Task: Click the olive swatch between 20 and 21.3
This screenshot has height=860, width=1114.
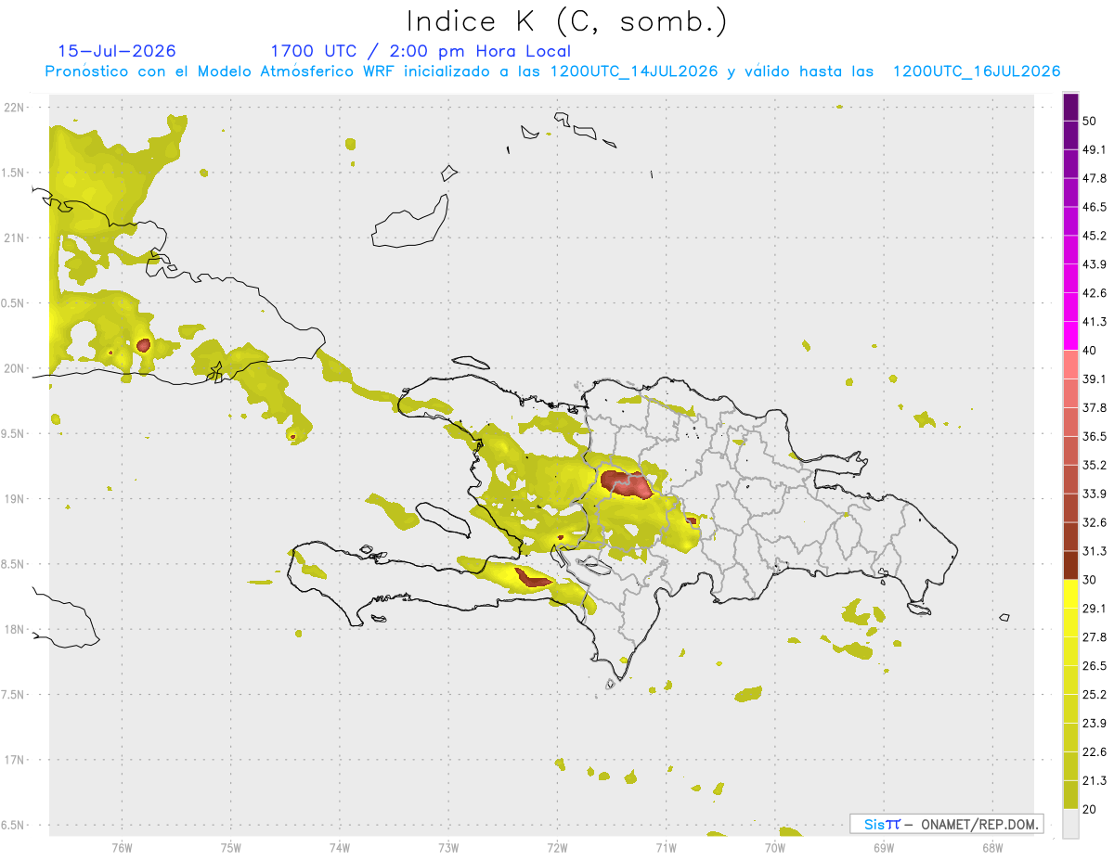Action: (1070, 794)
